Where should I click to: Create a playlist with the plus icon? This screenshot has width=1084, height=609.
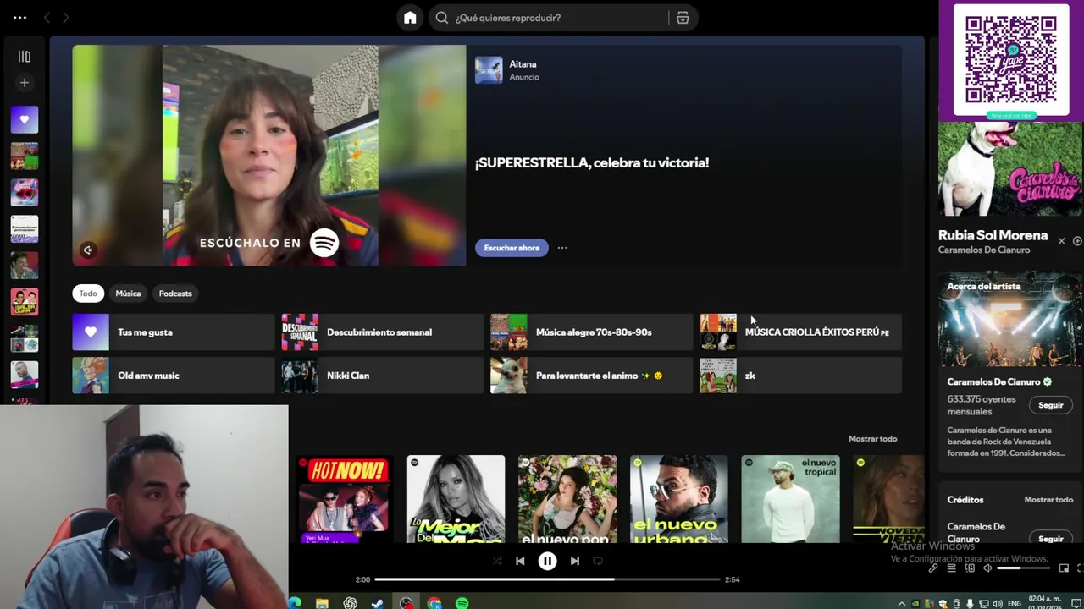point(25,83)
